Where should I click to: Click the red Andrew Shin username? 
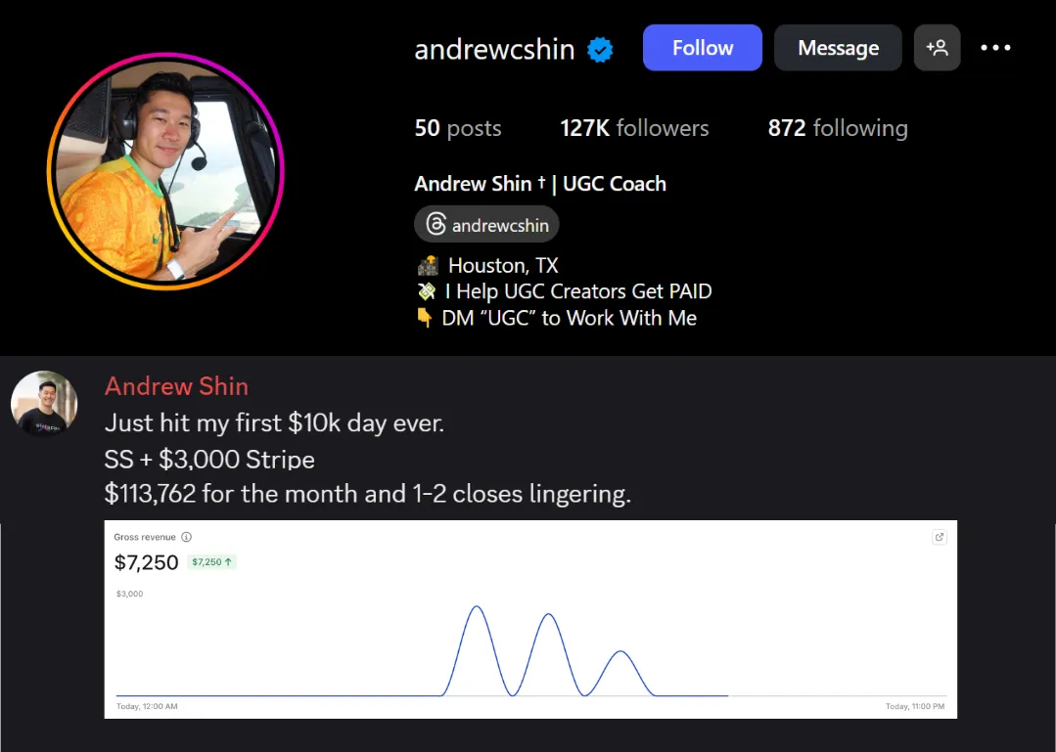point(176,386)
